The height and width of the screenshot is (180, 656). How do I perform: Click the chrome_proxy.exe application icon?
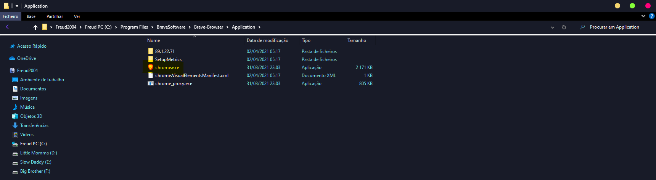click(151, 83)
